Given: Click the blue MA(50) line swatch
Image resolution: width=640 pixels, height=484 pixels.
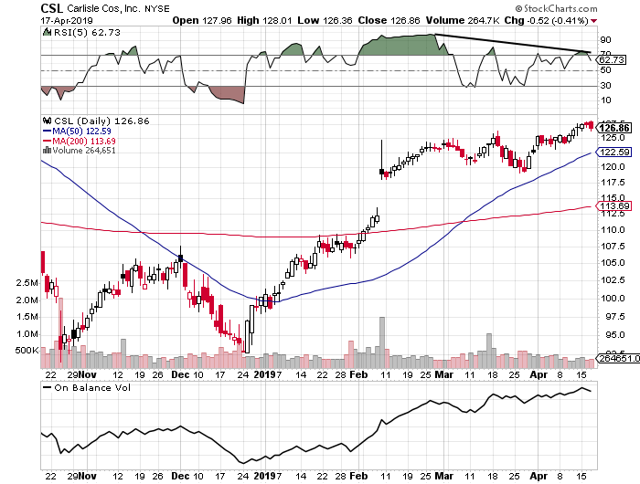Looking at the screenshot, I should (47, 131).
